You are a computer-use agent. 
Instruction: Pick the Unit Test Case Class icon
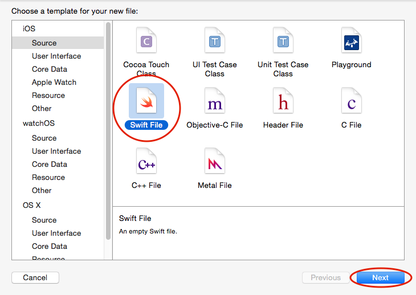[283, 42]
